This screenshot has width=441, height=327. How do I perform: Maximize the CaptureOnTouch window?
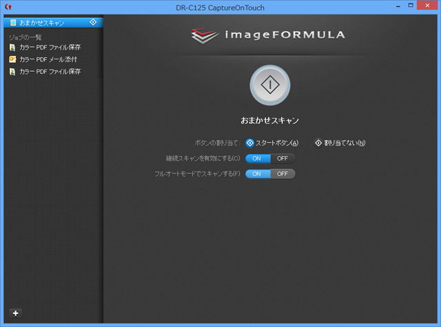411,6
